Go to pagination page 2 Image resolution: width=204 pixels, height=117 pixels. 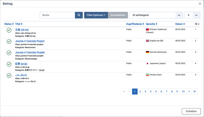[140, 92]
